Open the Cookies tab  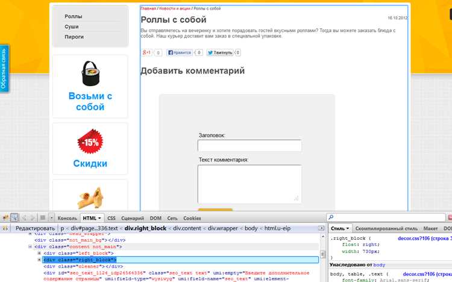[192, 218]
